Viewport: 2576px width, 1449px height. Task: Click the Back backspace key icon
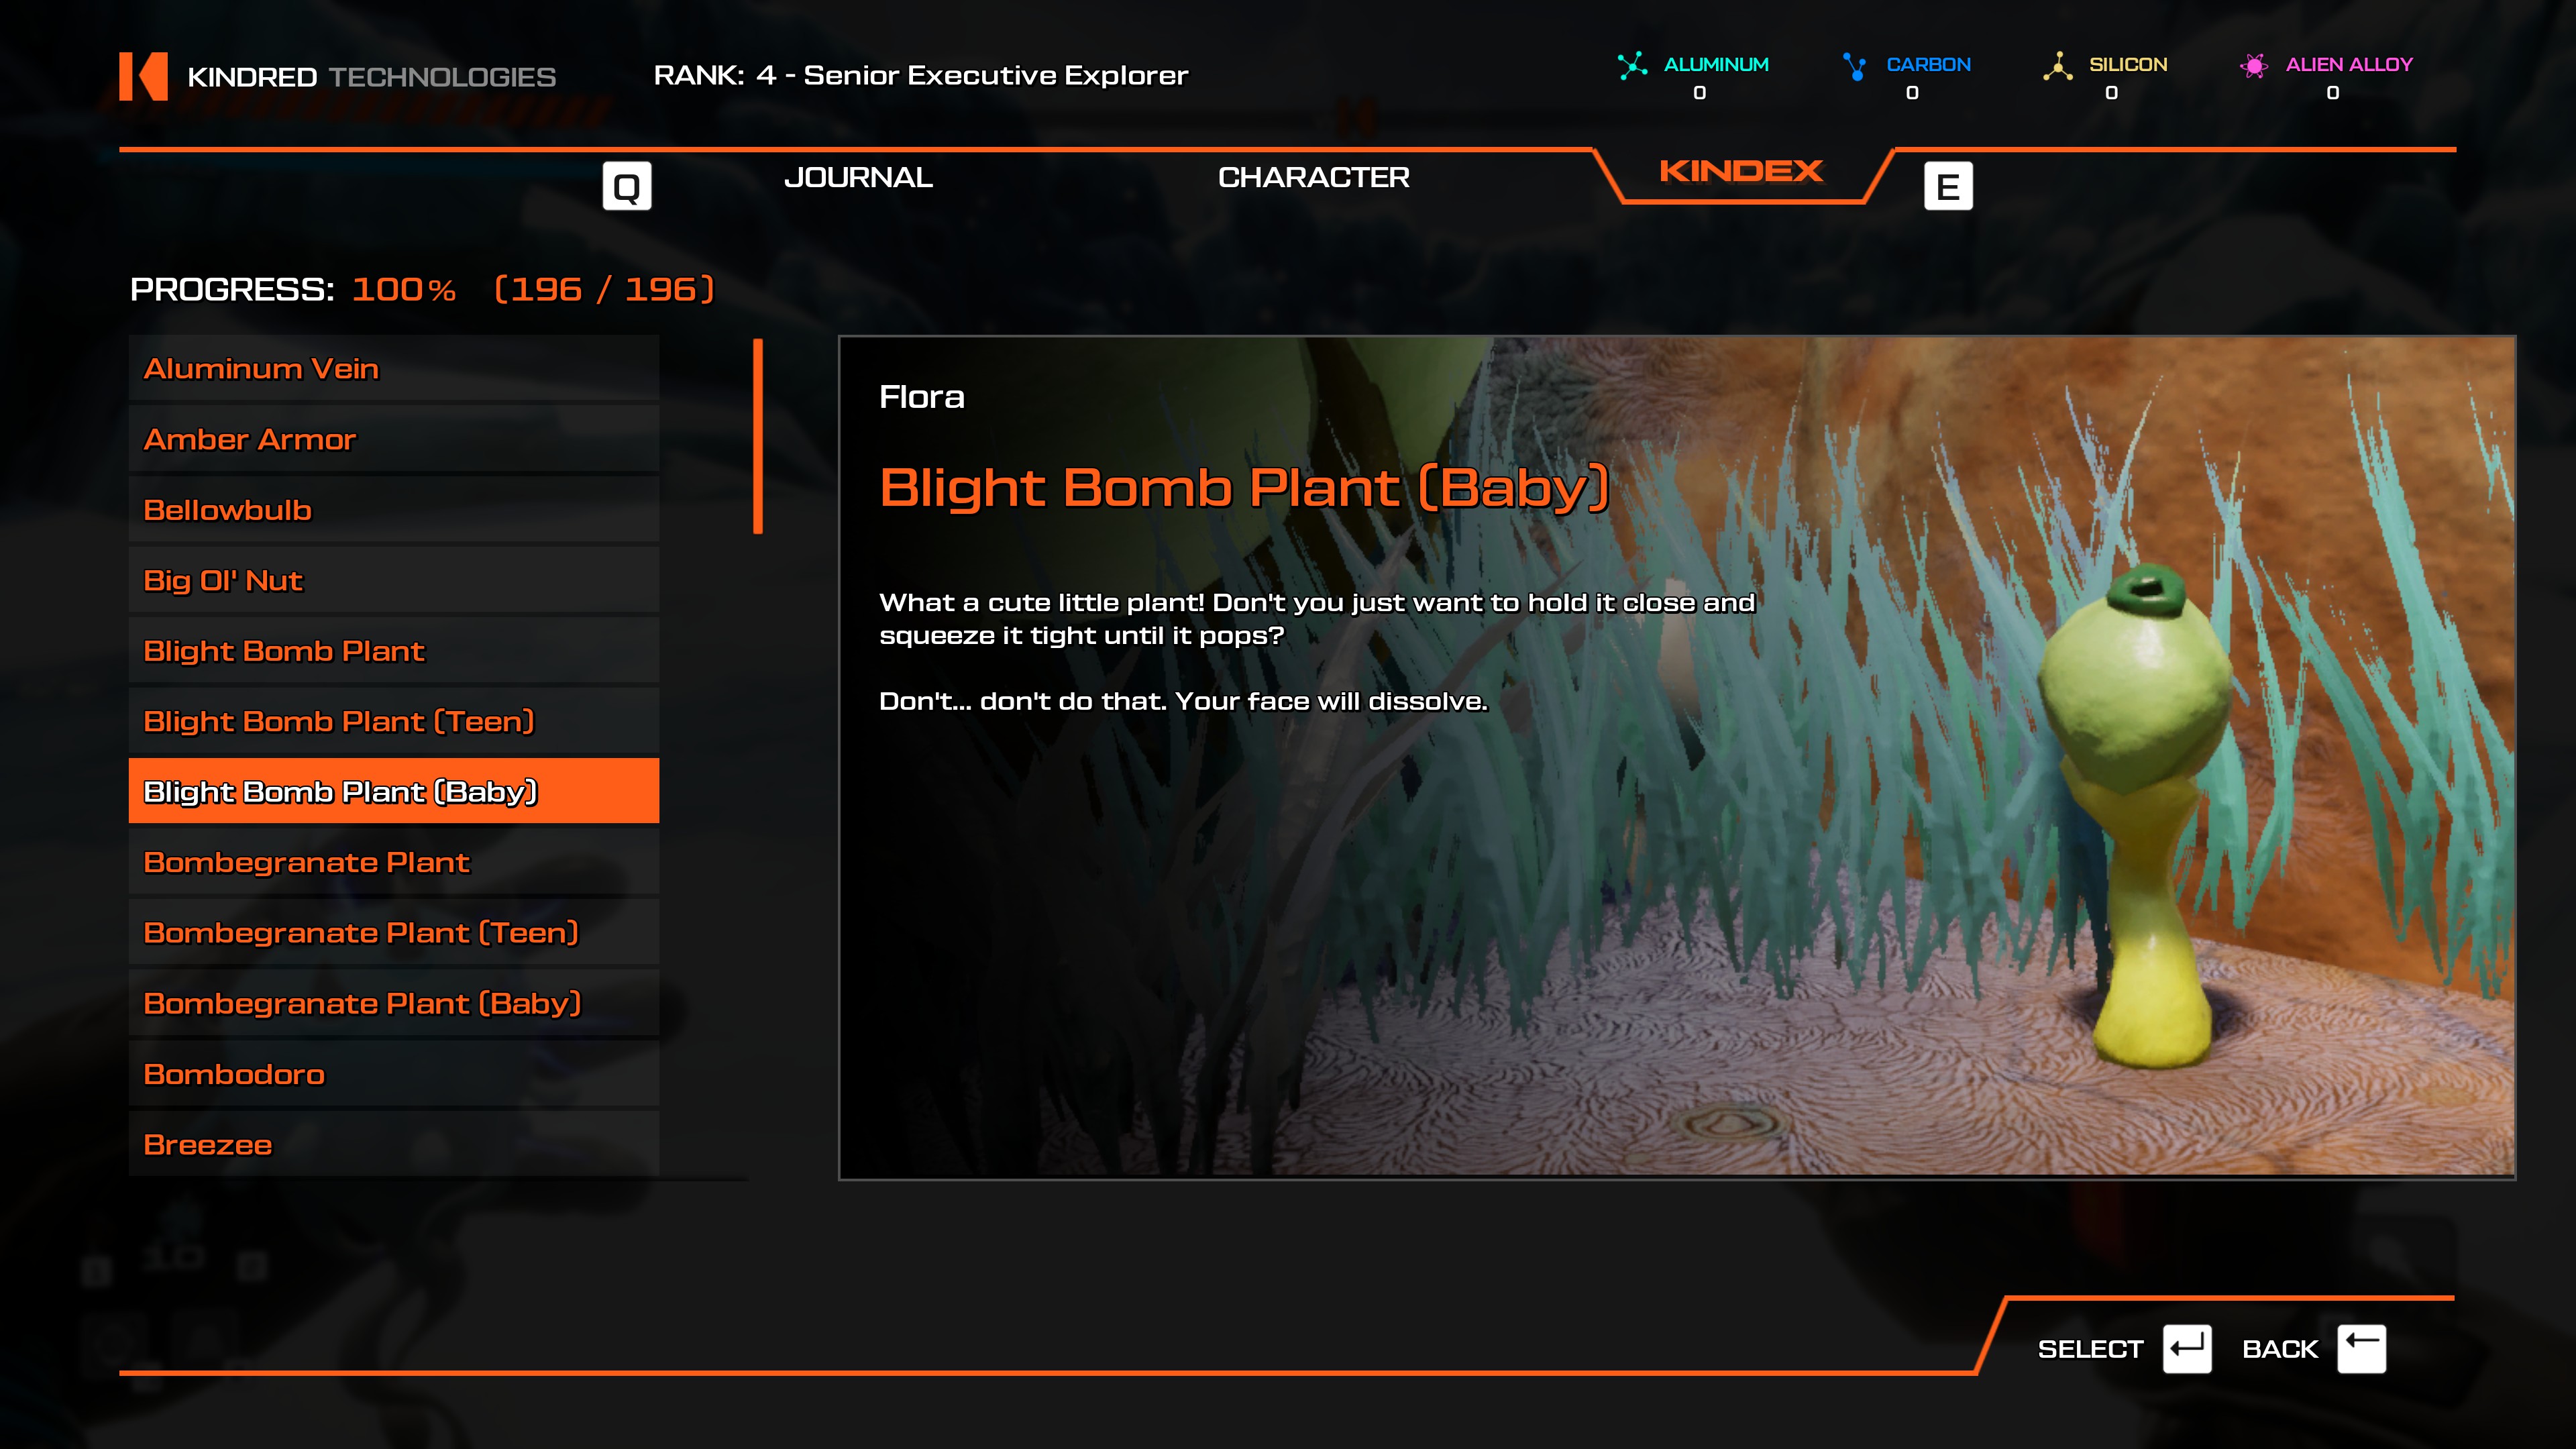2361,1349
